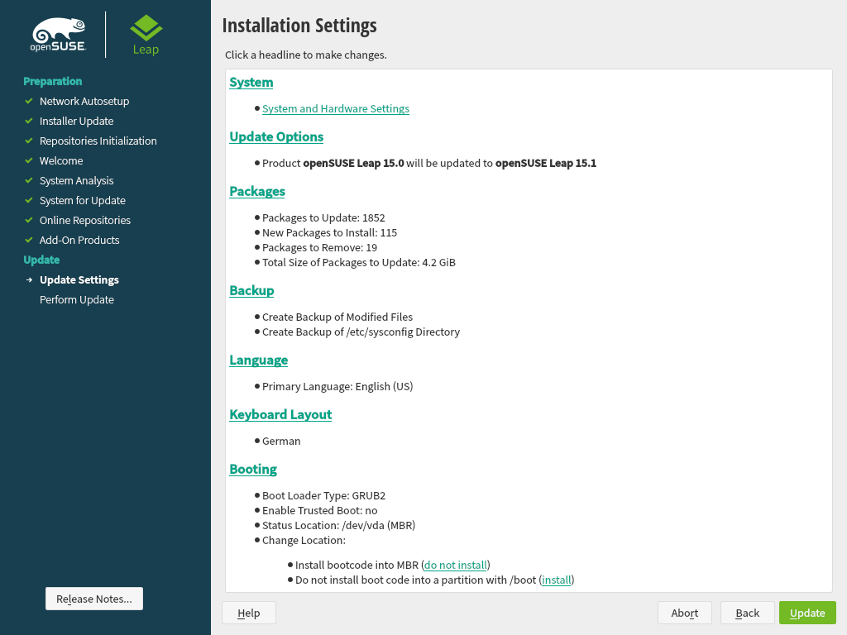Open the Backup settings headline
Viewport: 847px width, 635px height.
tap(251, 290)
